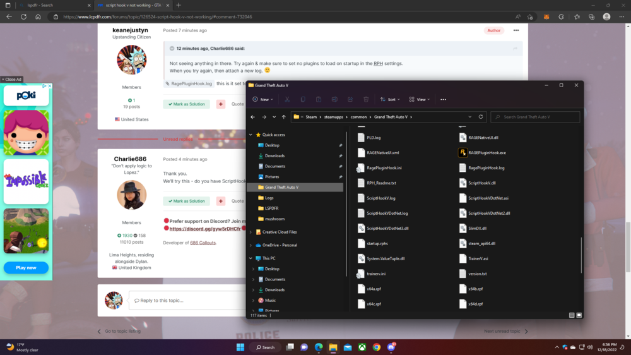Go up one folder level in Explorer
Image resolution: width=631 pixels, height=355 pixels.
(x=284, y=117)
